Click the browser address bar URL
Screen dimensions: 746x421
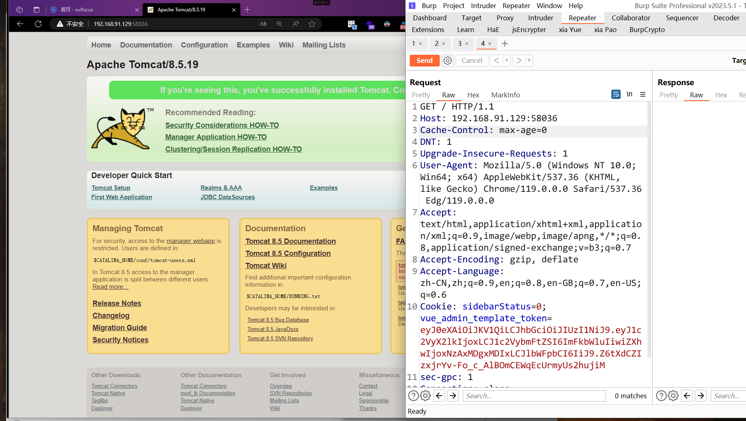pyautogui.click(x=120, y=24)
